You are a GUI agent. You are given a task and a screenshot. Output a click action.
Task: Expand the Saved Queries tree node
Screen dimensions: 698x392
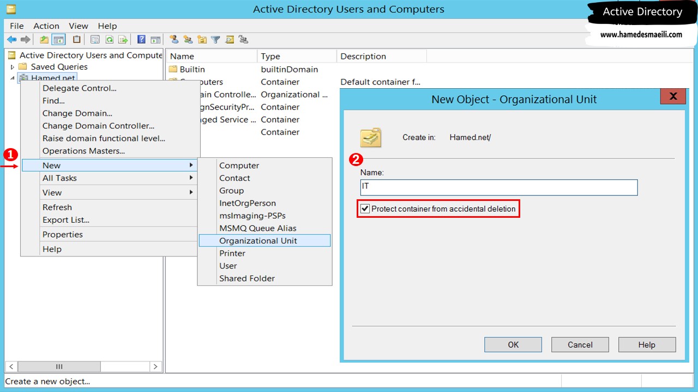click(x=12, y=67)
